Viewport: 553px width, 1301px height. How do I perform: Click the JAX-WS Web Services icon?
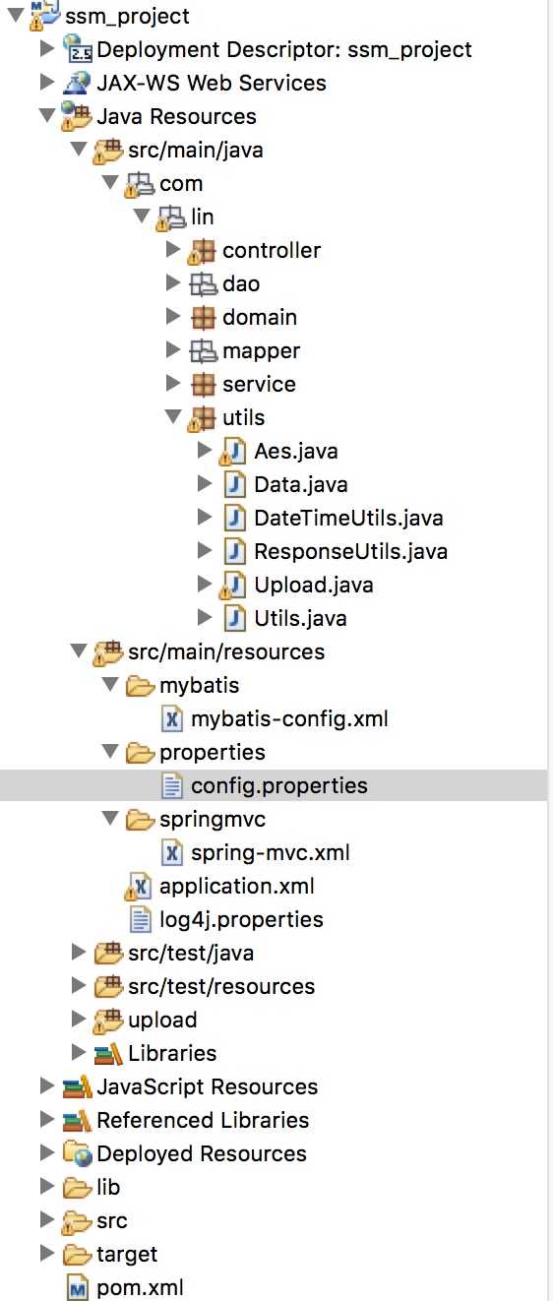click(77, 83)
